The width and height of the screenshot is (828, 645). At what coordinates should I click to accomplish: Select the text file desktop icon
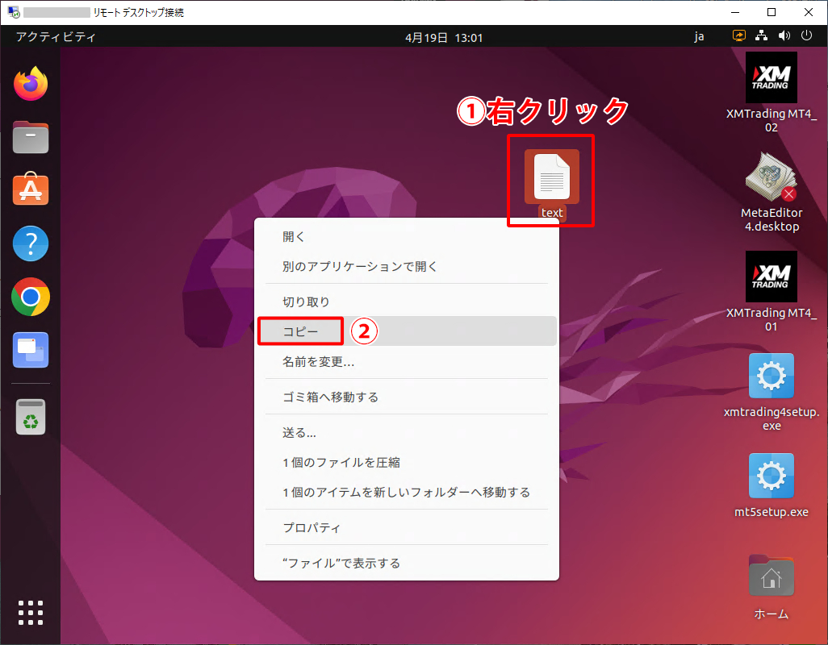coord(551,179)
